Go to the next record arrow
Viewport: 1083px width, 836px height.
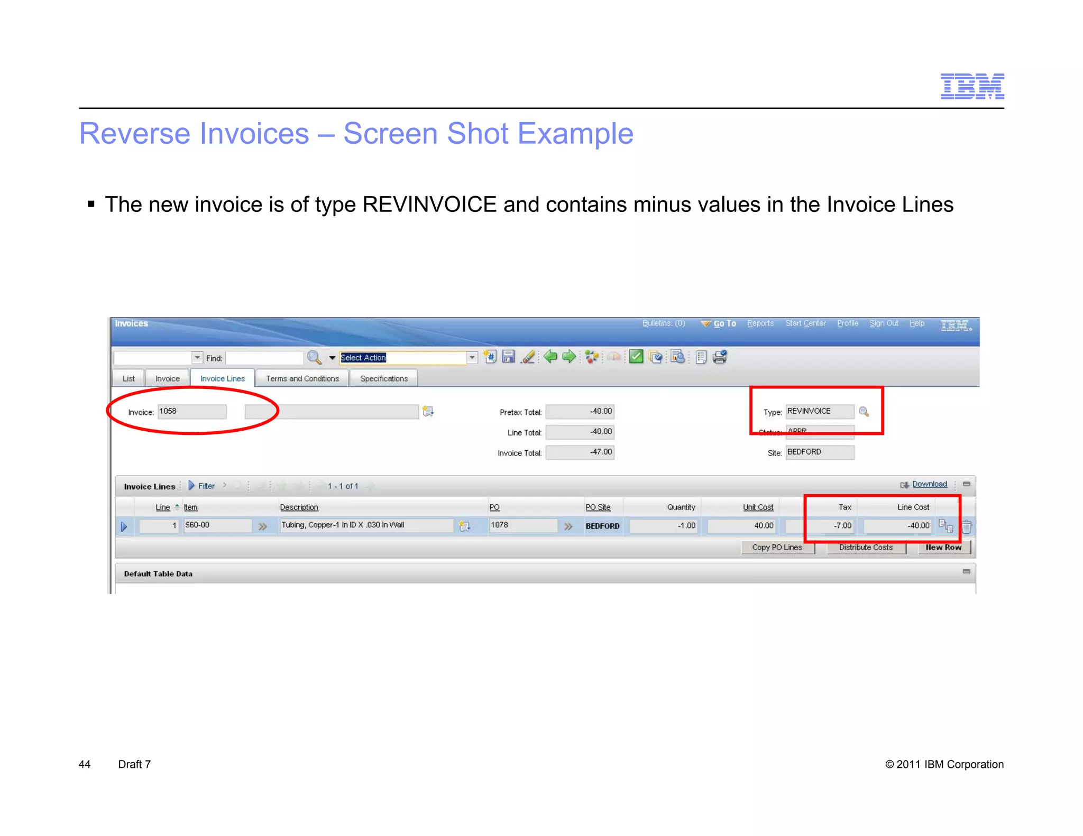tap(569, 357)
